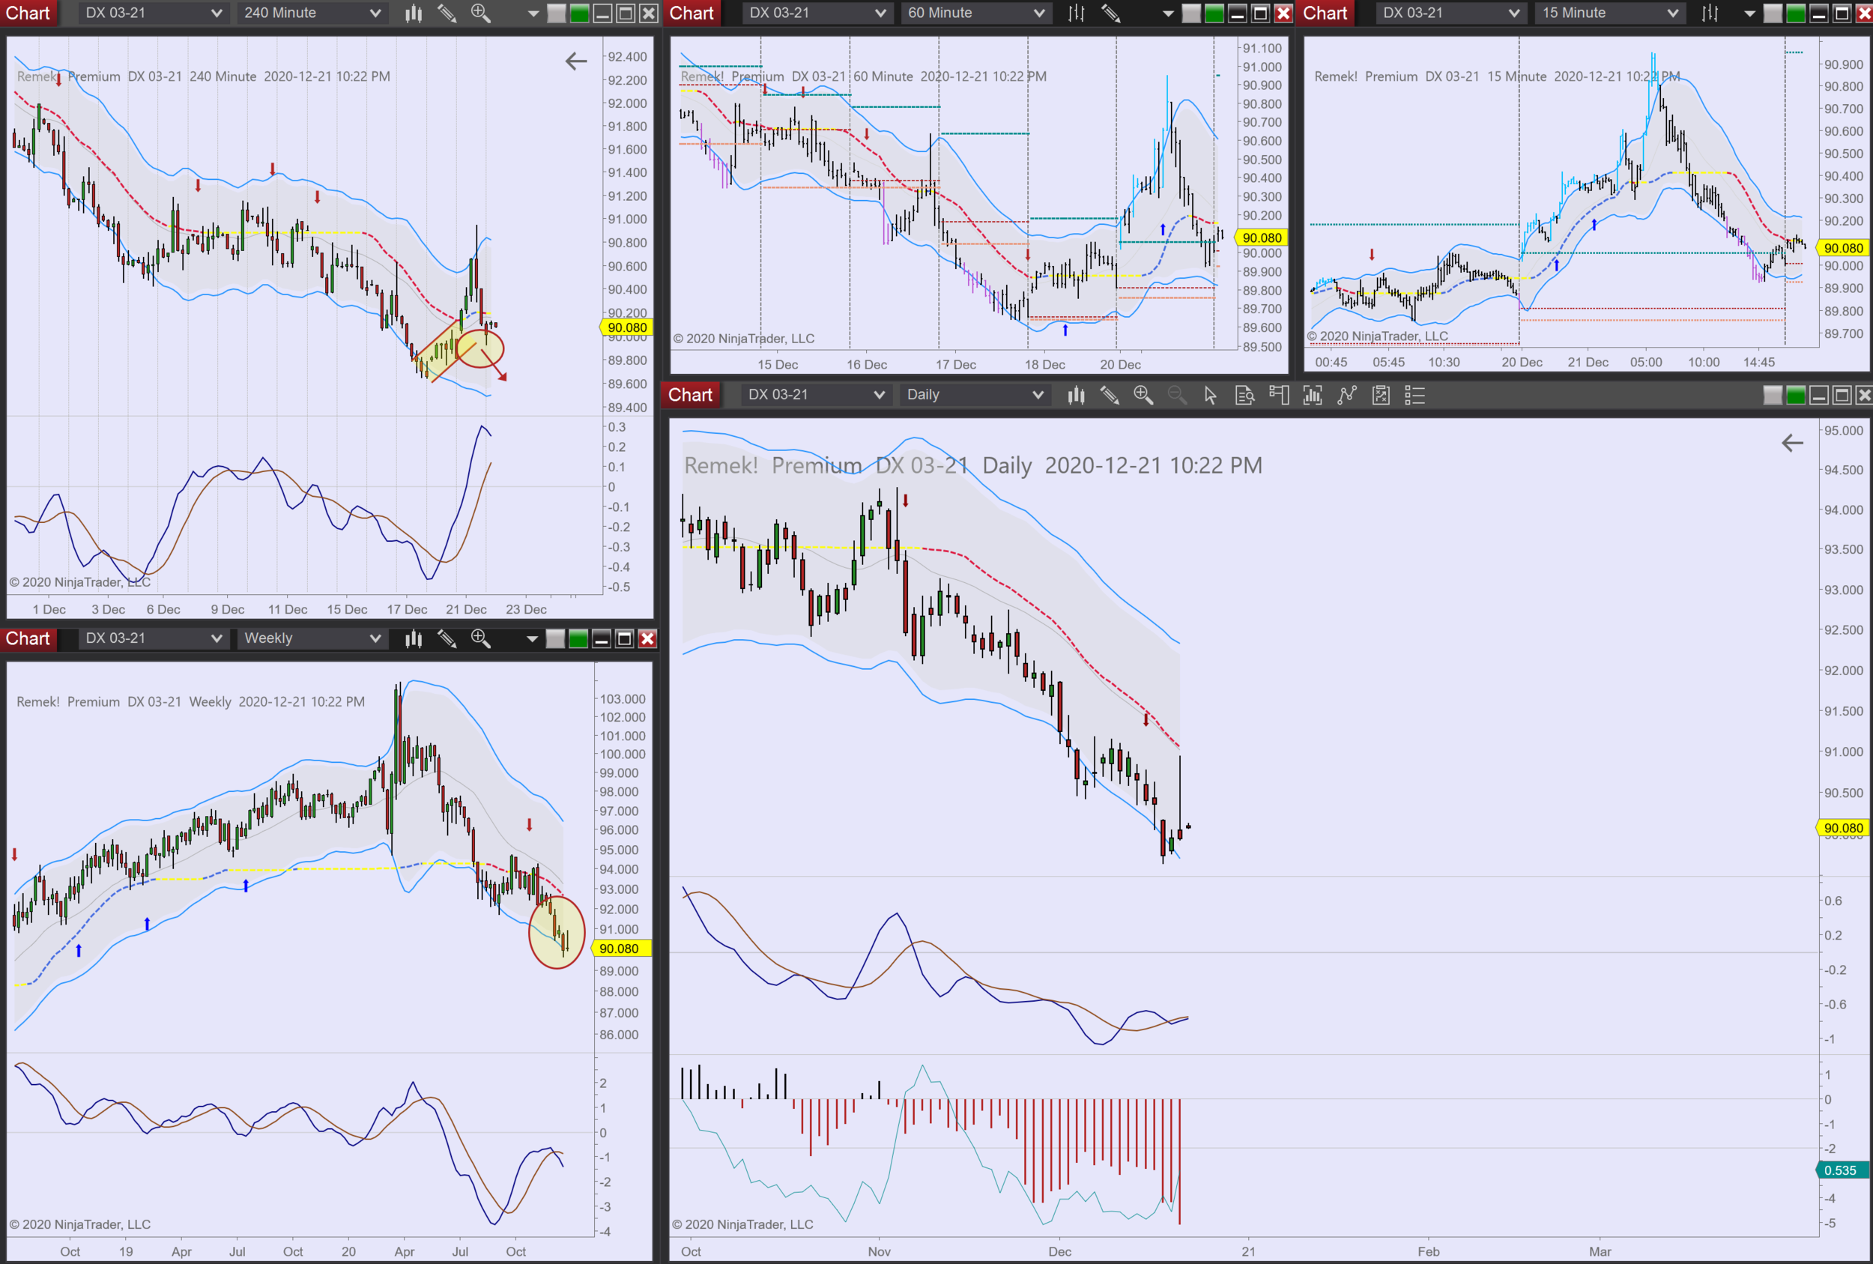The image size is (1873, 1264).
Task: Toggle green link button on 240 Minute chart
Action: coord(579,13)
